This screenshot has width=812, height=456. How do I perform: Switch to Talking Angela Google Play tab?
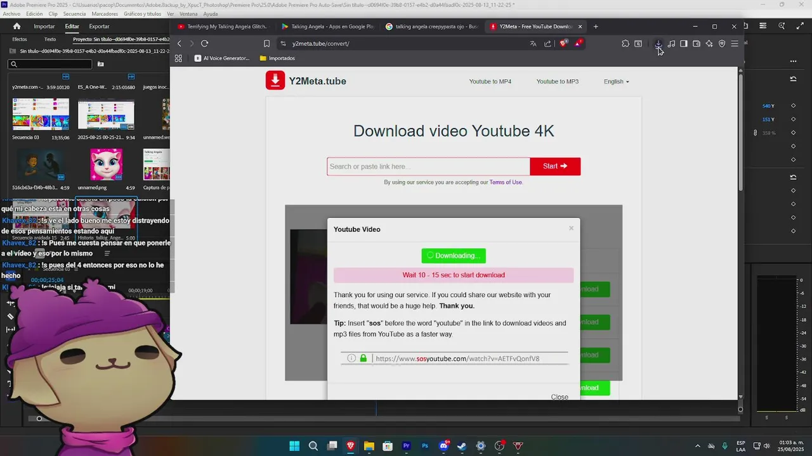click(327, 27)
